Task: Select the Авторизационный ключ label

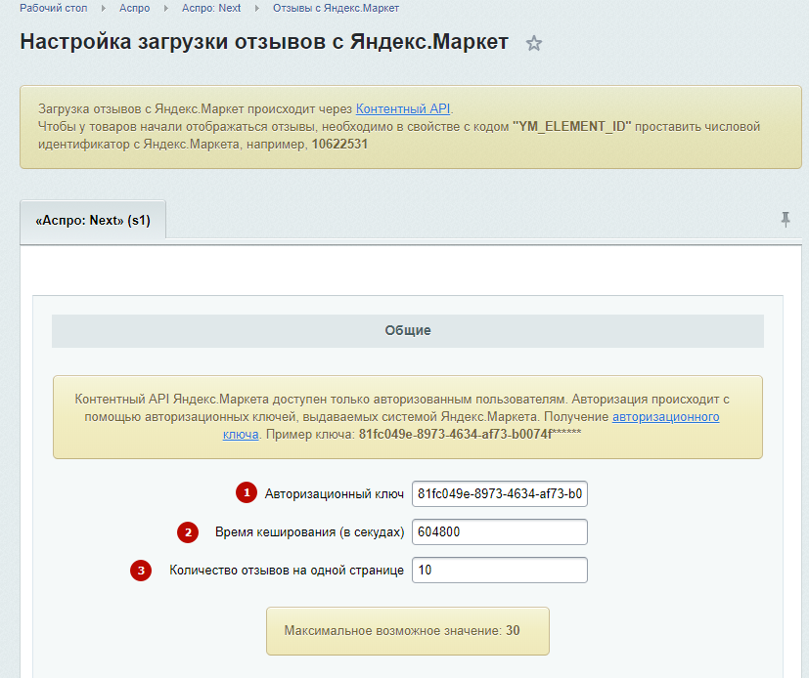Action: coord(335,494)
